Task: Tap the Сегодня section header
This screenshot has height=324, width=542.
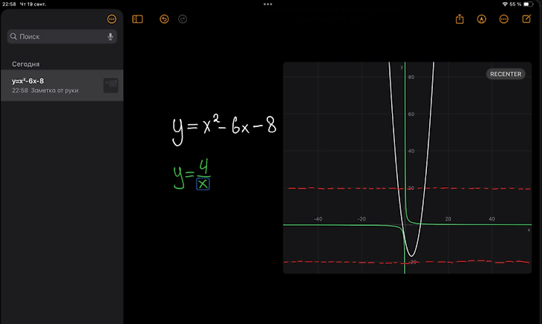Action: coord(25,64)
